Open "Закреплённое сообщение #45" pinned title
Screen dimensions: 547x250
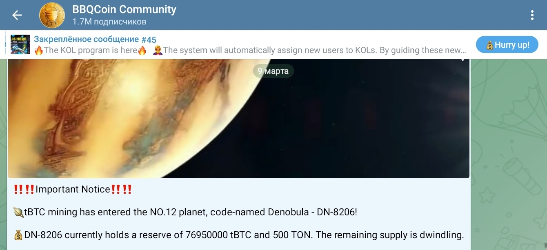click(95, 40)
